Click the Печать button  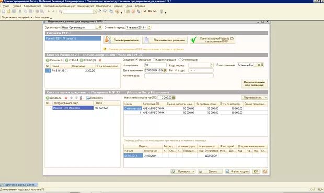(210, 171)
